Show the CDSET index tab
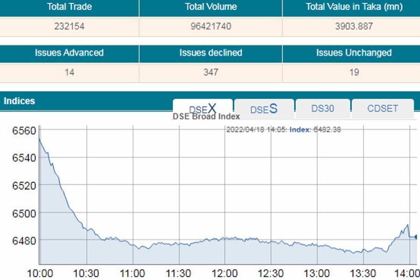Image resolution: width=420 pixels, height=280 pixels. coord(383,109)
